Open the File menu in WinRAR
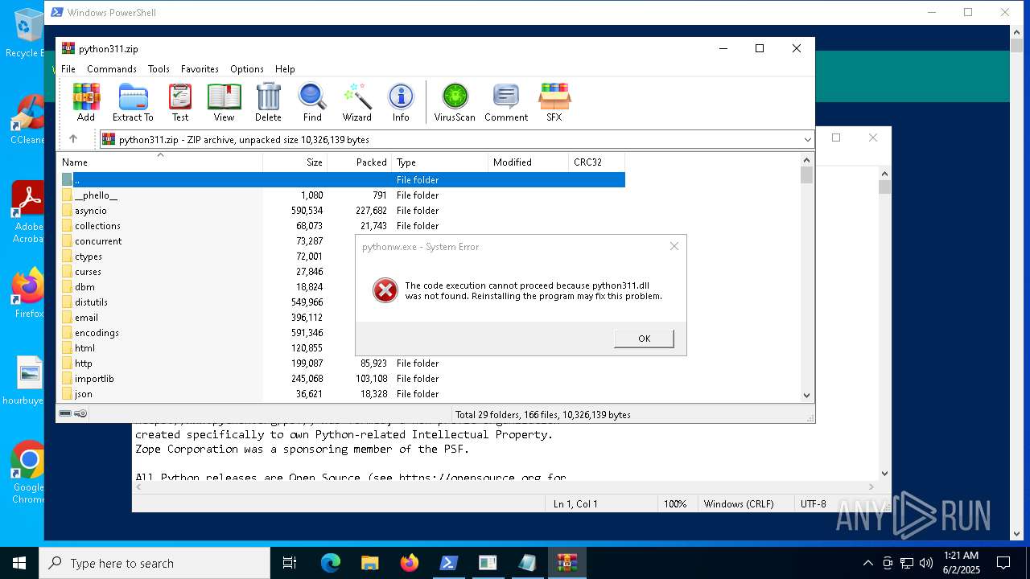Viewport: 1030px width, 579px height. pos(68,69)
